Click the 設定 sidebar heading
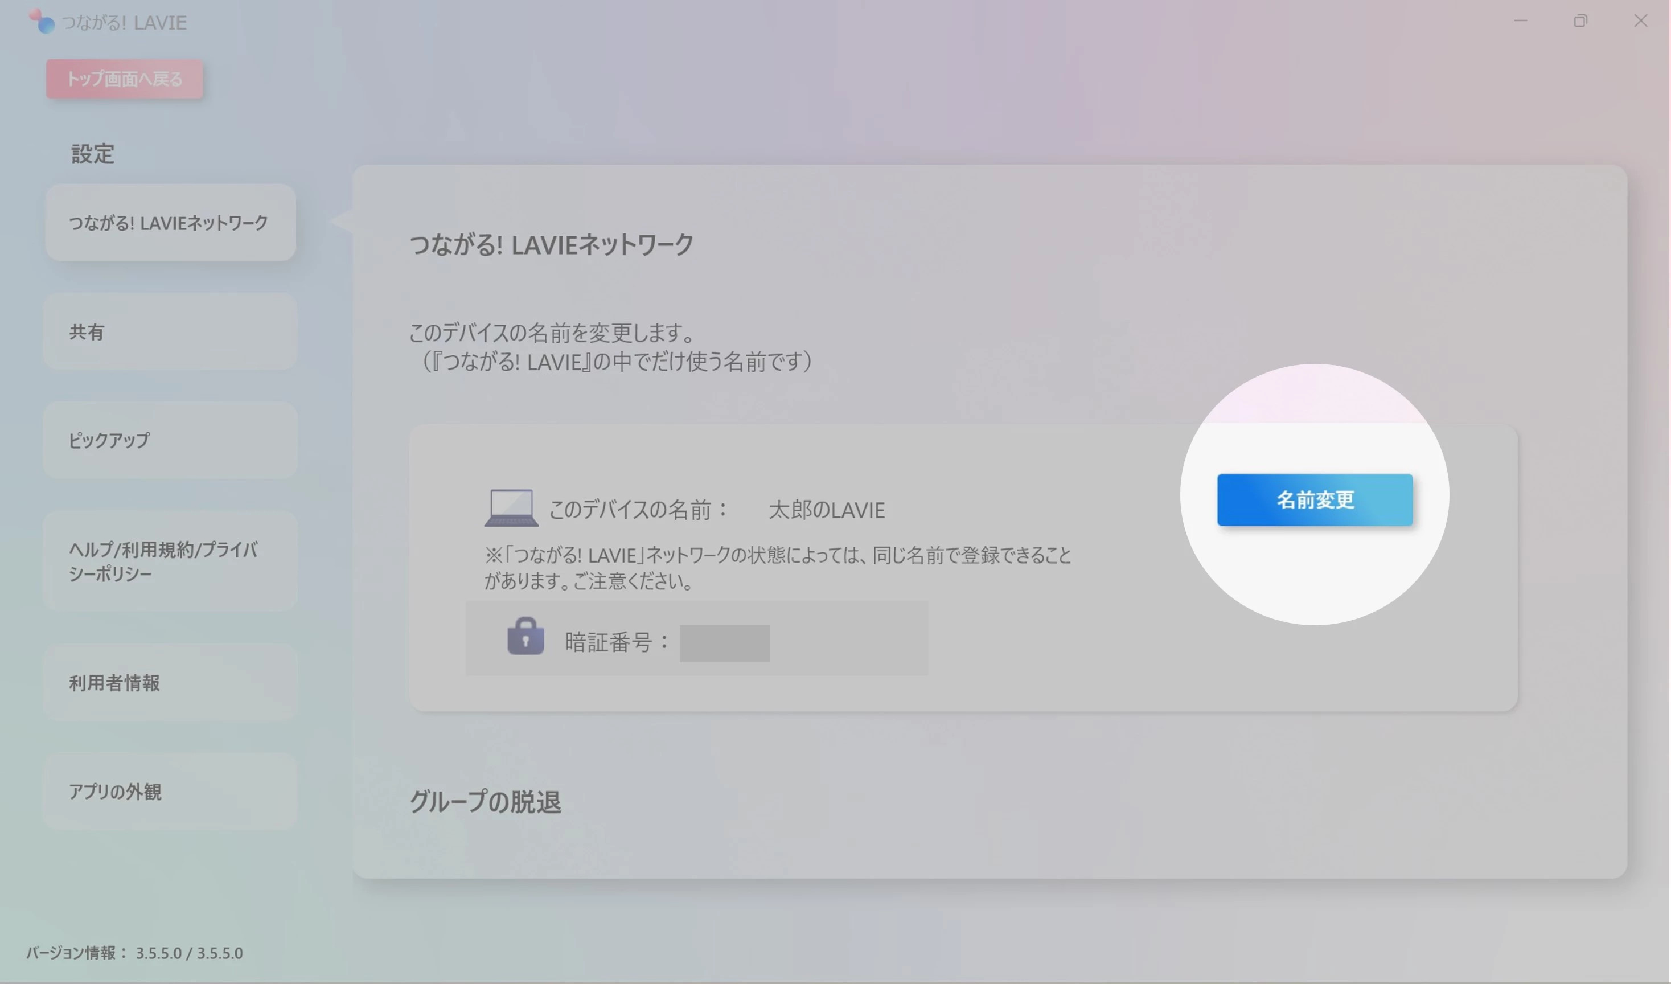This screenshot has width=1671, height=984. [x=93, y=154]
